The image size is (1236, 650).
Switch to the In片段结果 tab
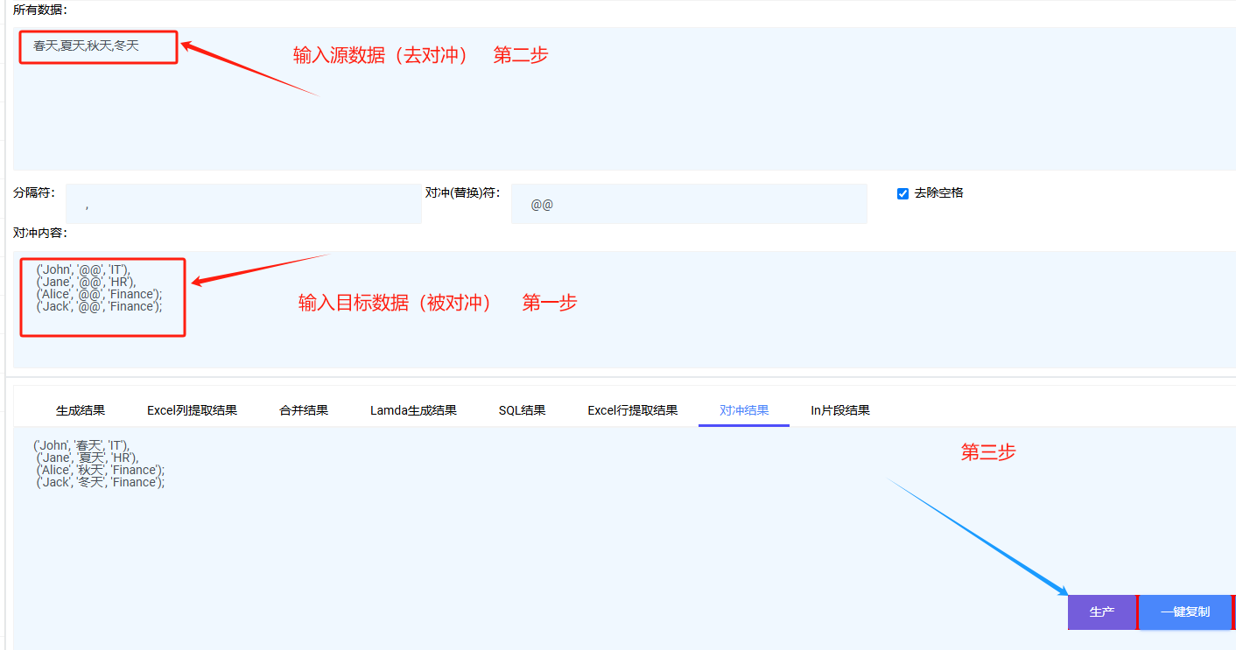point(839,410)
